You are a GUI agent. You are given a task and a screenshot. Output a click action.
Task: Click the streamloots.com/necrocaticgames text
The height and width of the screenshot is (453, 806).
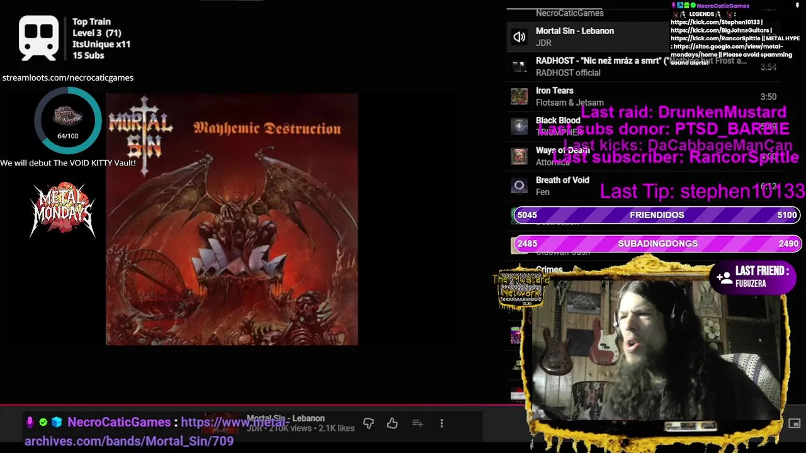click(67, 78)
